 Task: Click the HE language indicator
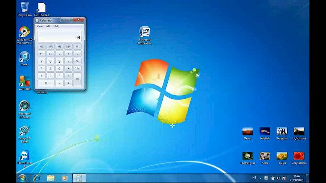pos(254,178)
